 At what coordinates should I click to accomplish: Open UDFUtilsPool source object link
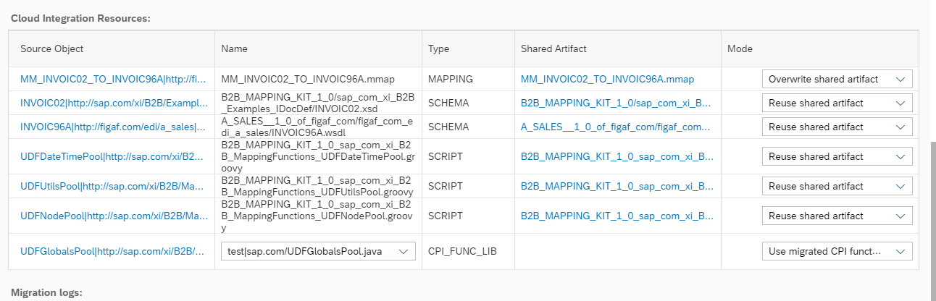point(114,186)
